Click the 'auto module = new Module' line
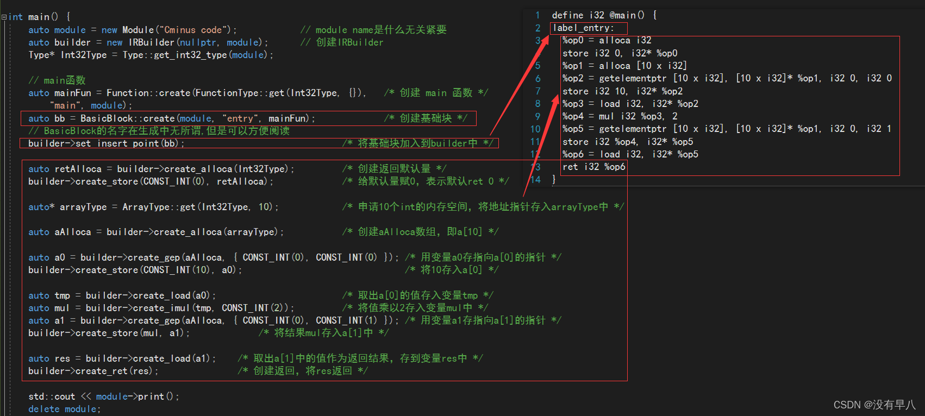The width and height of the screenshot is (925, 416). pyautogui.click(x=133, y=30)
